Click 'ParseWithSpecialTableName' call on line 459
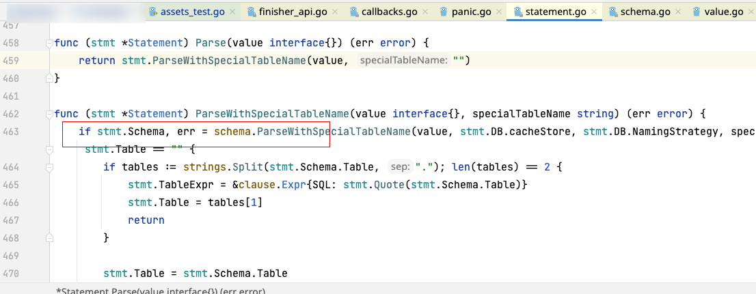This screenshot has height=294, width=756. coord(229,61)
